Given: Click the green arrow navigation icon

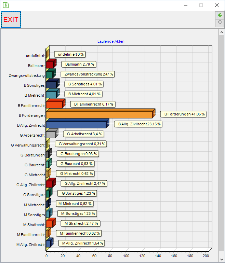Looking at the screenshot, I should pyautogui.click(x=220, y=15).
